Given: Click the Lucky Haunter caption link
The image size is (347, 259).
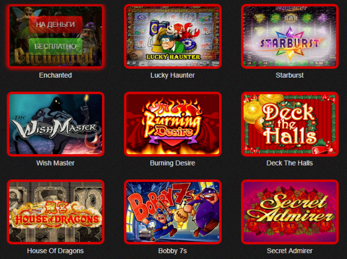Looking at the screenshot, I should 173,75.
